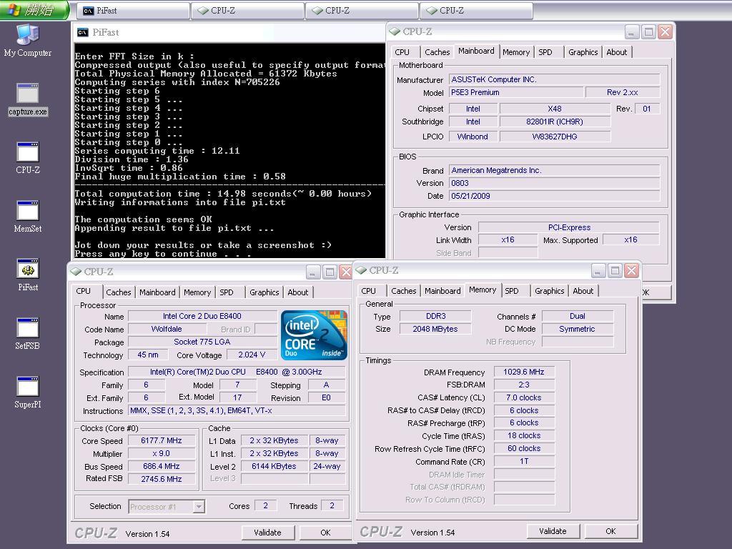Screen dimensions: 732x549
Task: Click the BIOS date 05/21/2009 value
Action: [x=555, y=196]
